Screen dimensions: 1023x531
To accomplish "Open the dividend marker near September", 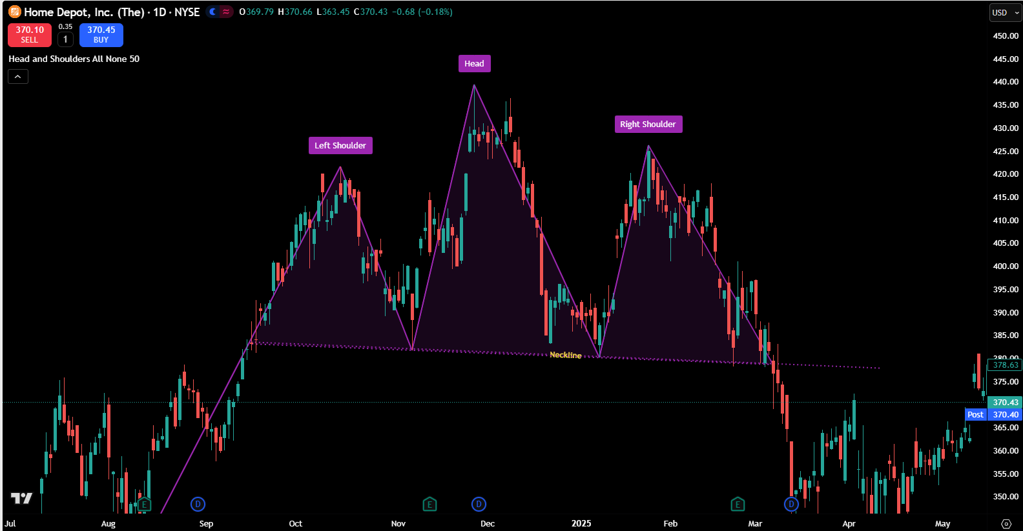I will click(x=198, y=504).
